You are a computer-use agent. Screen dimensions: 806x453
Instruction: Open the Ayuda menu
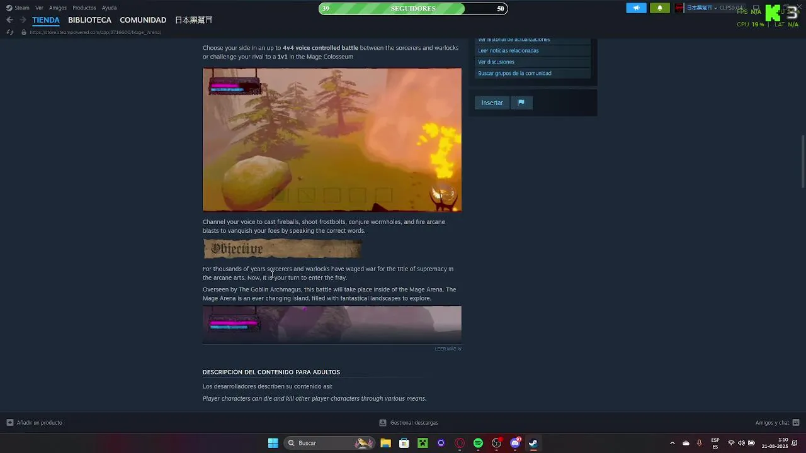click(109, 8)
